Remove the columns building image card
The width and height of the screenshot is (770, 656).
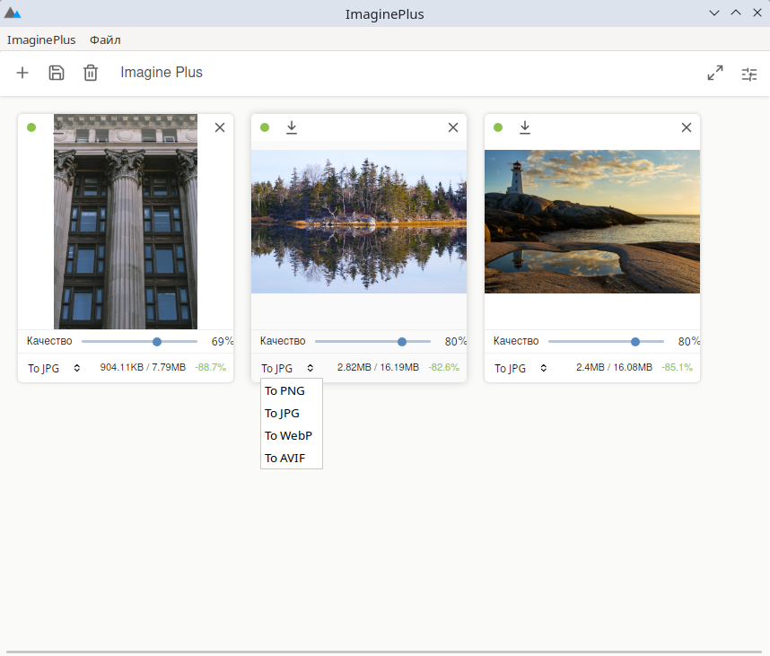coord(220,127)
